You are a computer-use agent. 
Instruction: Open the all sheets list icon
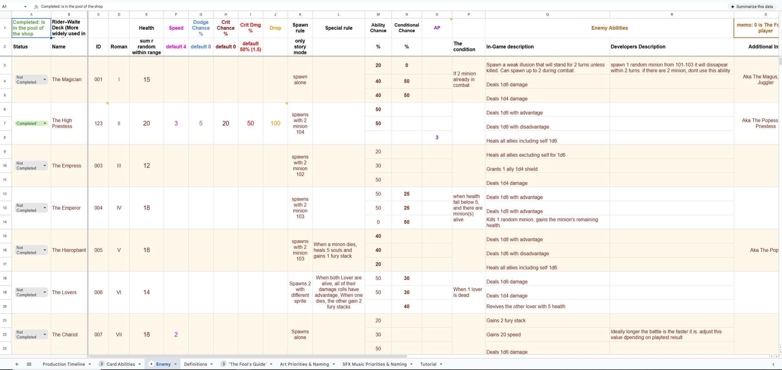[29, 364]
